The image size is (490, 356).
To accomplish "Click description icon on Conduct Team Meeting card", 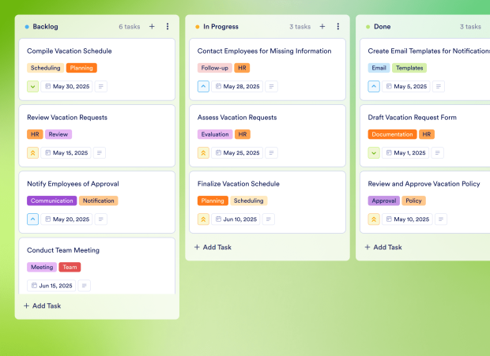I will coord(85,286).
